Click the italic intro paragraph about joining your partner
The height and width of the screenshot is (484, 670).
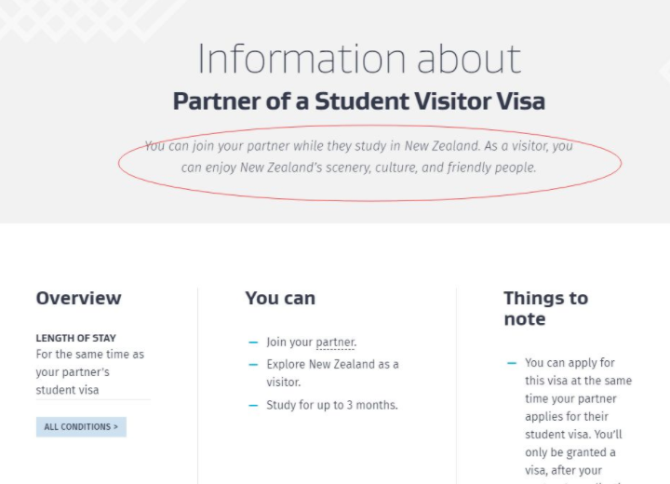(x=359, y=157)
